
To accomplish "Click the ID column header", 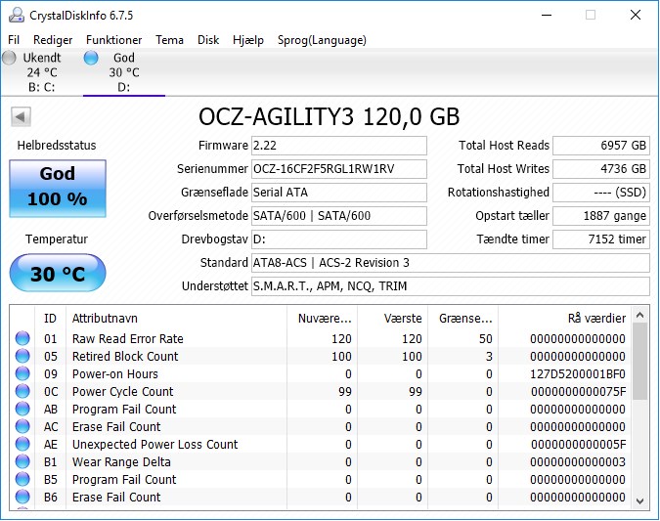I will [50, 318].
